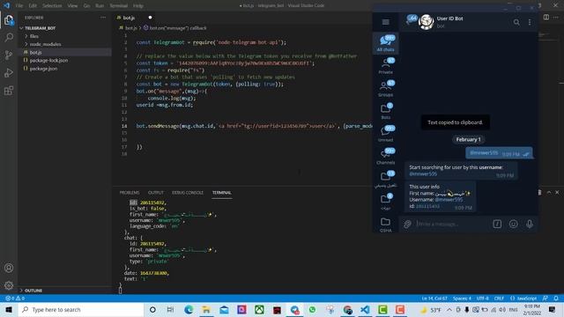Viewport: 564px width, 317px height.
Task: Open the Go menu
Action: click(x=86, y=6)
